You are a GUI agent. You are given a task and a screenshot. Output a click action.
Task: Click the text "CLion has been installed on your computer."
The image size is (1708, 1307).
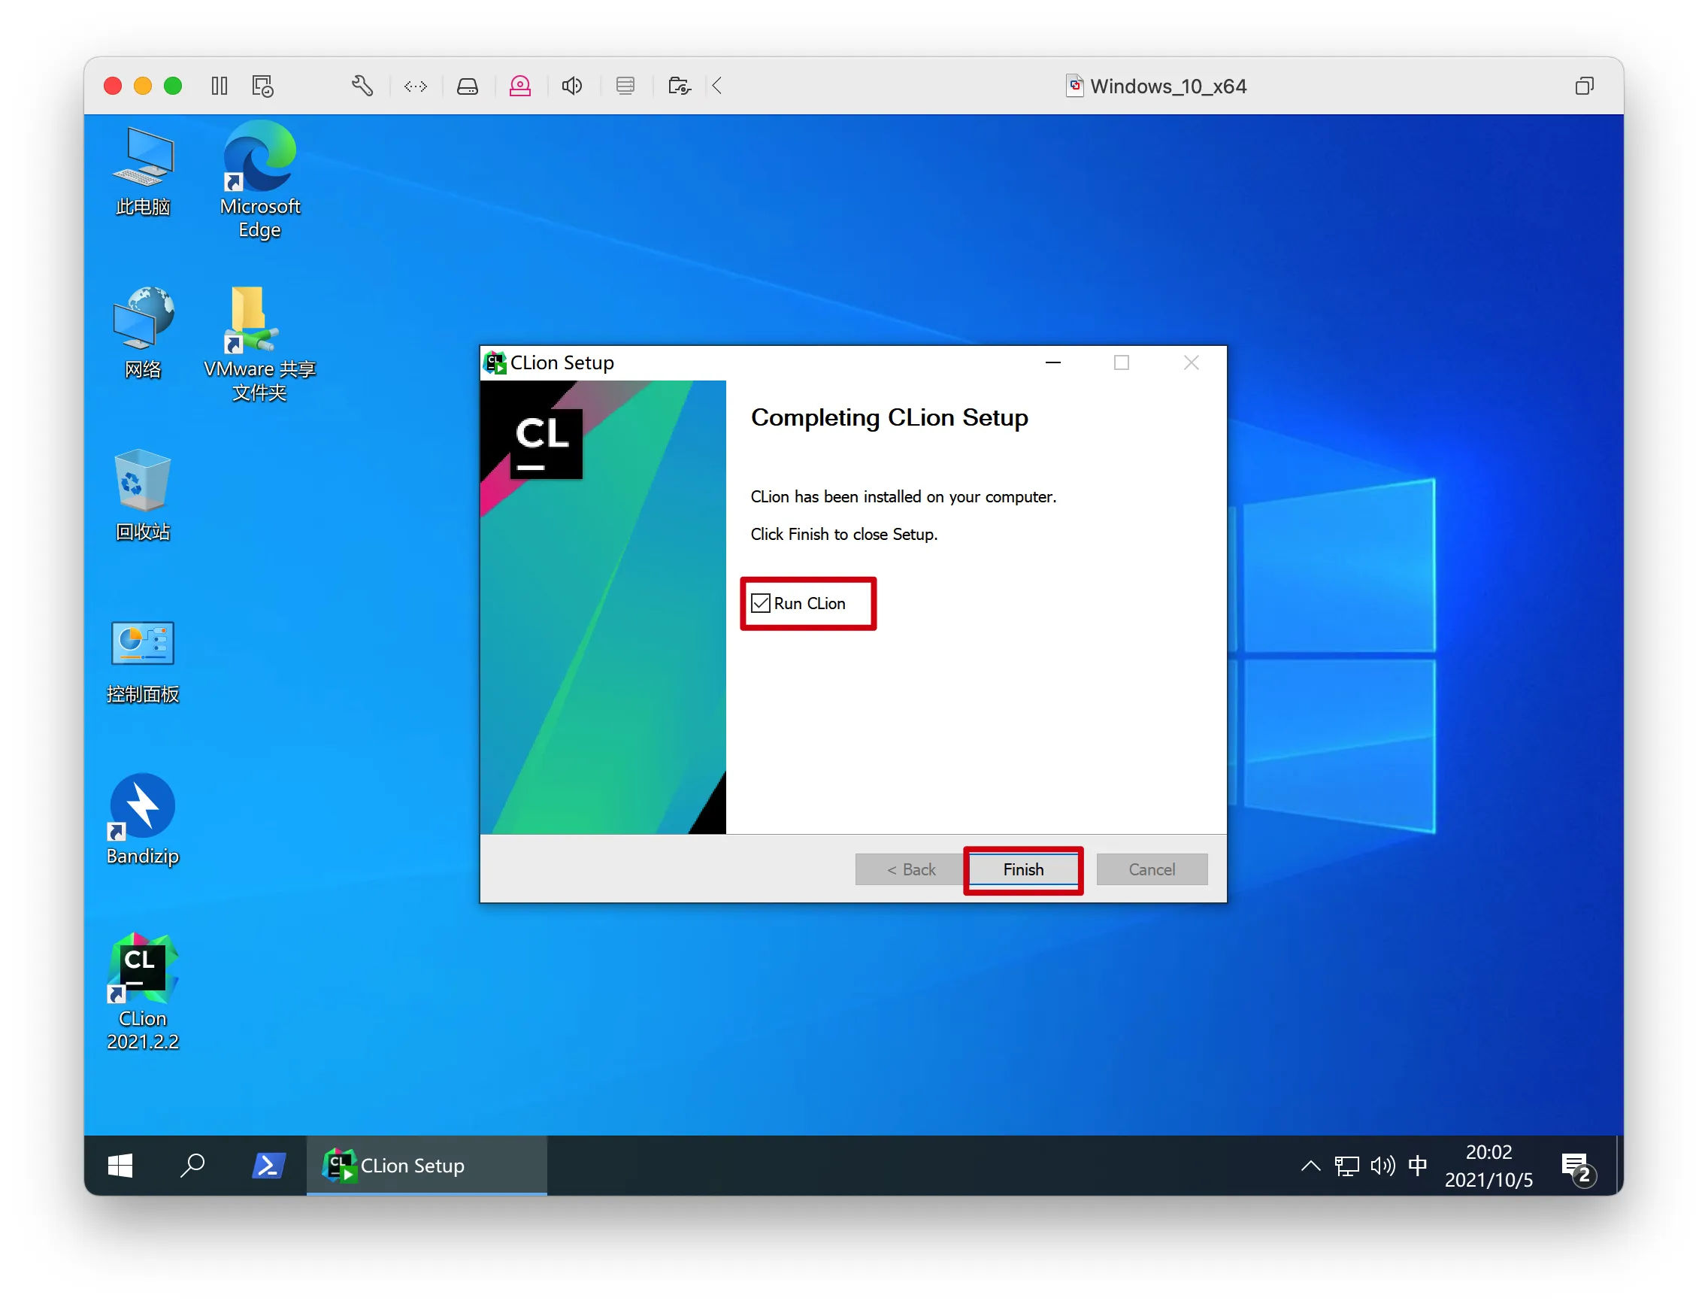(x=903, y=497)
